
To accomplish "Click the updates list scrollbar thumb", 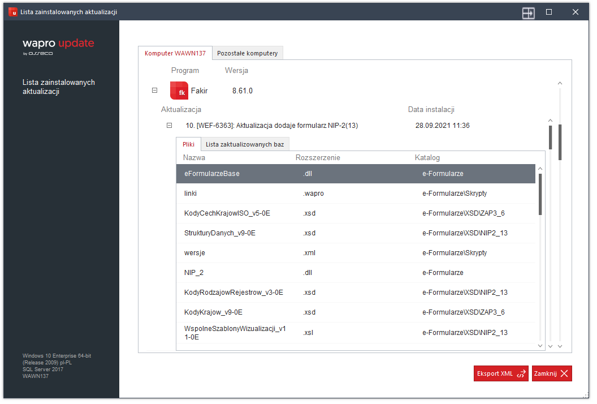I will point(550,137).
